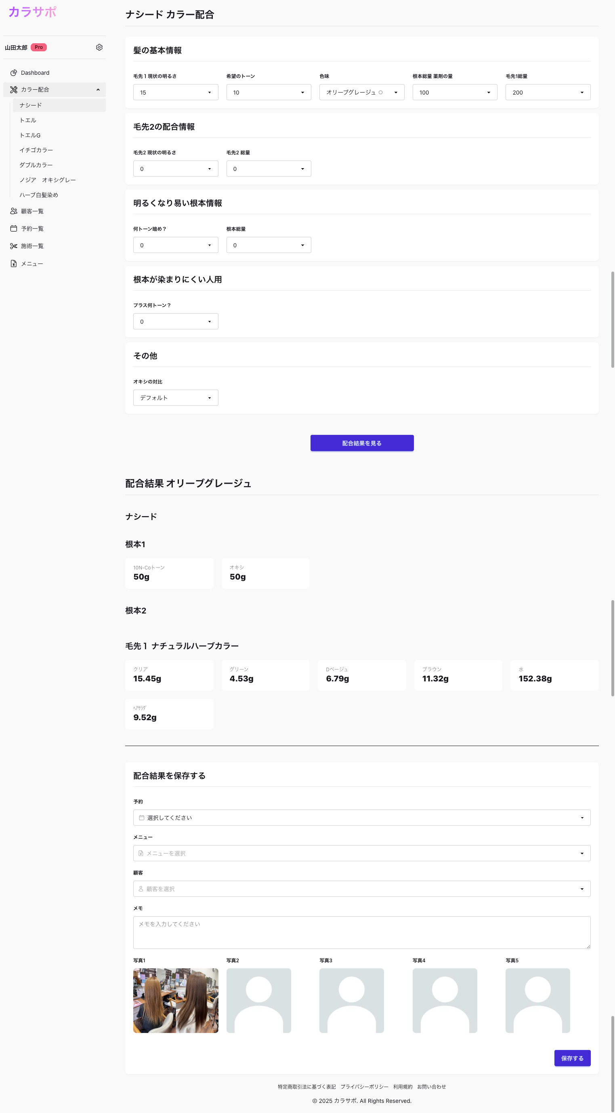Open the settings gear beside 山田太郎
The width and height of the screenshot is (615, 1113).
pyautogui.click(x=99, y=47)
